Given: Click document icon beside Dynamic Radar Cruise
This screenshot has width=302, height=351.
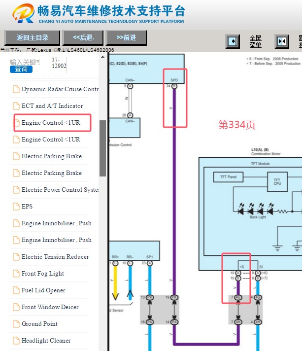Looking at the screenshot, I should pos(16,89).
